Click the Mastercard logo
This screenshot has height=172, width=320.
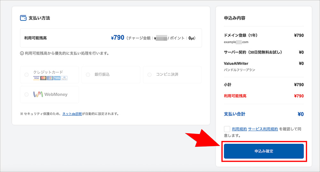tap(43, 78)
